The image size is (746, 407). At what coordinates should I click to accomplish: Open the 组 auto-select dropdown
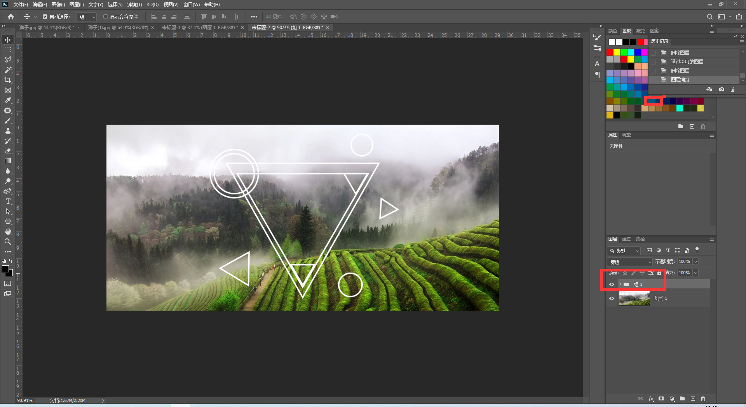pyautogui.click(x=86, y=17)
